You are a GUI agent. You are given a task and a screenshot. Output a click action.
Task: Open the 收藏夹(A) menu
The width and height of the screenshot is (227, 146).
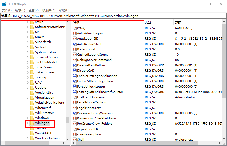pos(49,10)
